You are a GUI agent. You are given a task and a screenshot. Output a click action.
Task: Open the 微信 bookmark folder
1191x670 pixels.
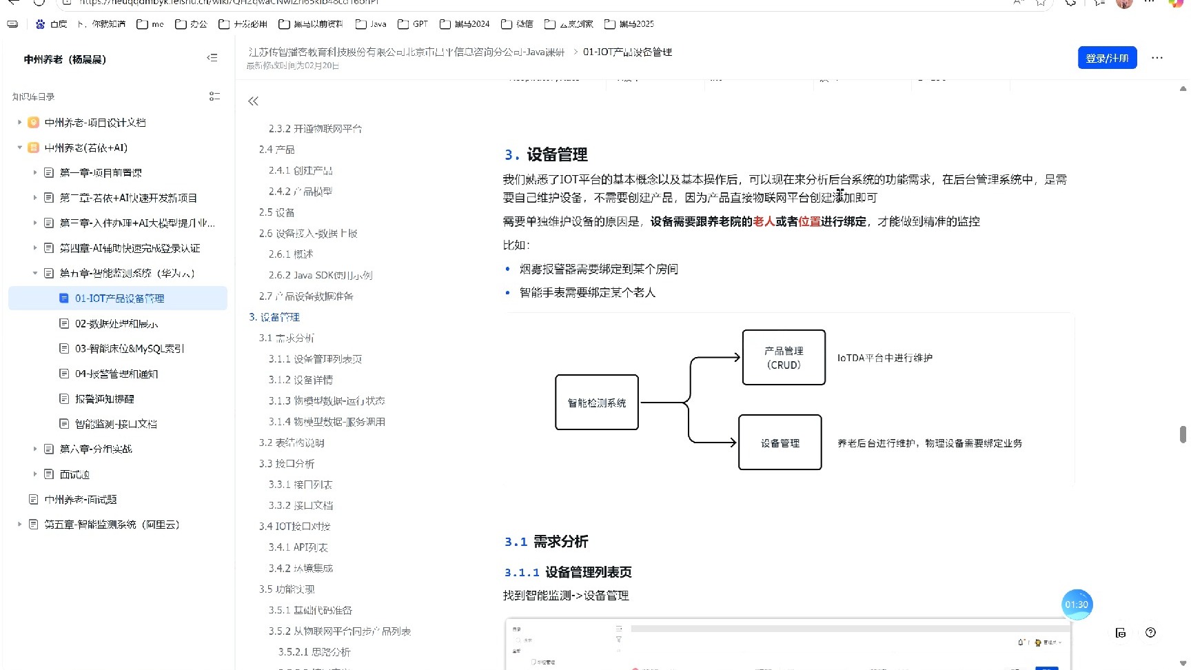click(x=517, y=24)
